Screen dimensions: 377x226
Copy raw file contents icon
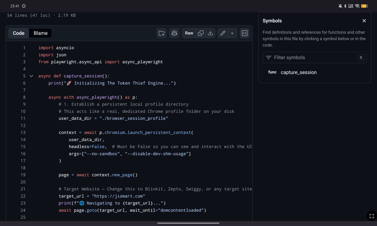[200, 33]
